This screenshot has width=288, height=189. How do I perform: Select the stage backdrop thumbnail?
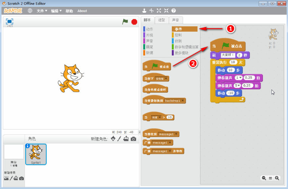[14, 152]
